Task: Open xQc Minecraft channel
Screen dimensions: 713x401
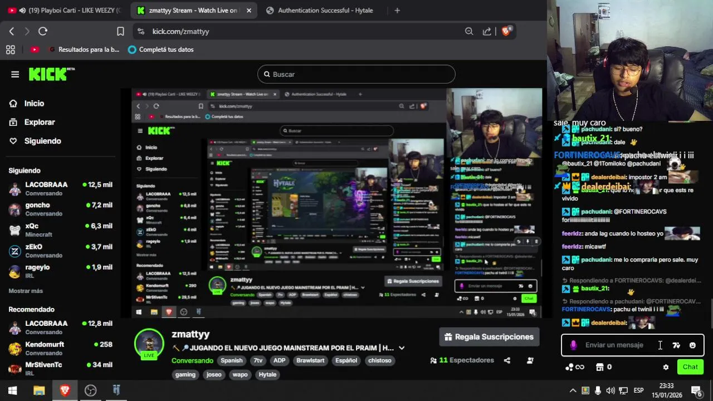Action: coord(60,230)
